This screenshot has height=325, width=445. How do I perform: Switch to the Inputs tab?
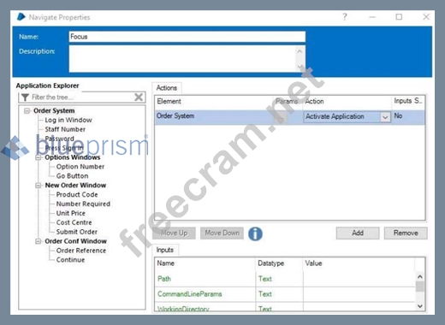[x=165, y=250]
